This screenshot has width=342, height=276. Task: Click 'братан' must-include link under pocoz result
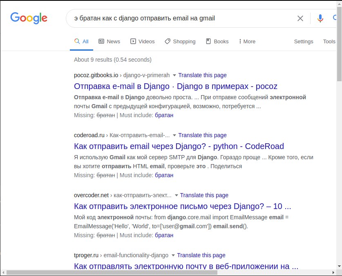point(164,115)
